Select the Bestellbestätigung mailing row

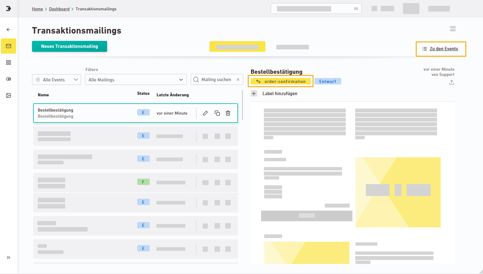[x=85, y=113]
